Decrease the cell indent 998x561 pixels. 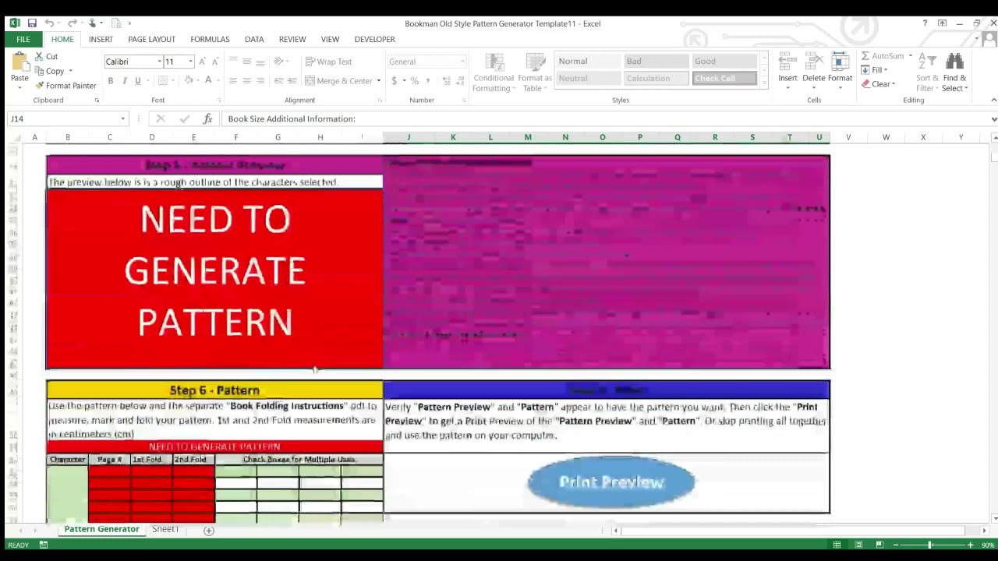coord(279,81)
